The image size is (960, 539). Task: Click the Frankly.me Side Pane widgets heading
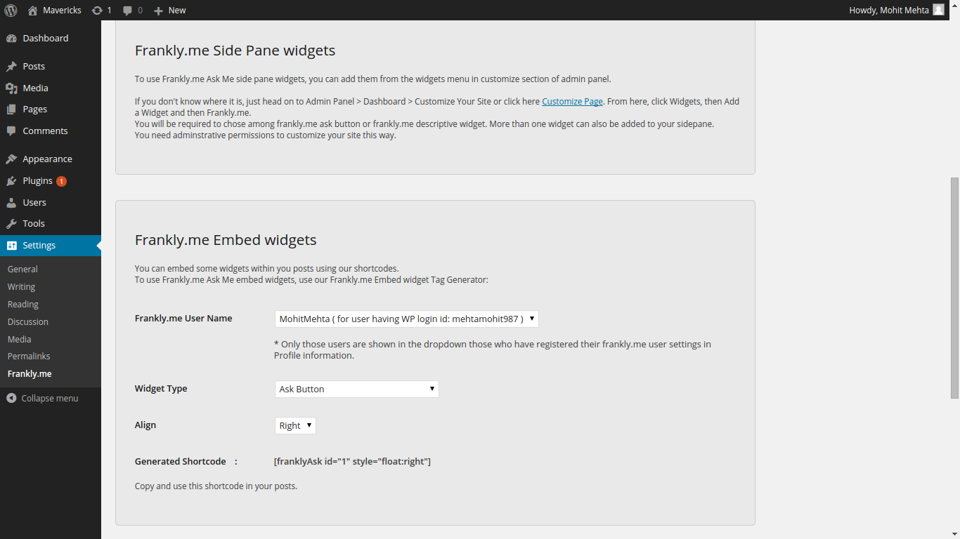235,51
